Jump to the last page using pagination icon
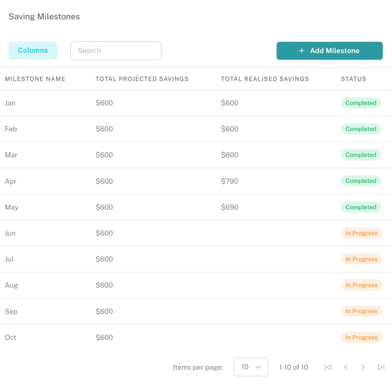Screen dimensions: 392x384 click(381, 367)
